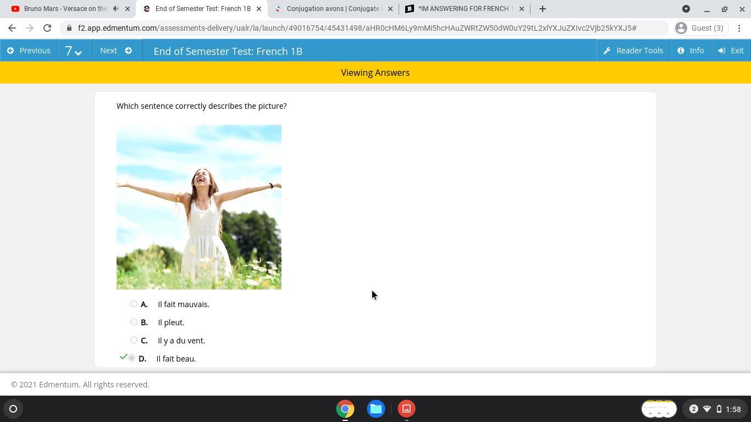Select the text 'Il fait beau.'
This screenshot has width=751, height=422.
[176, 358]
